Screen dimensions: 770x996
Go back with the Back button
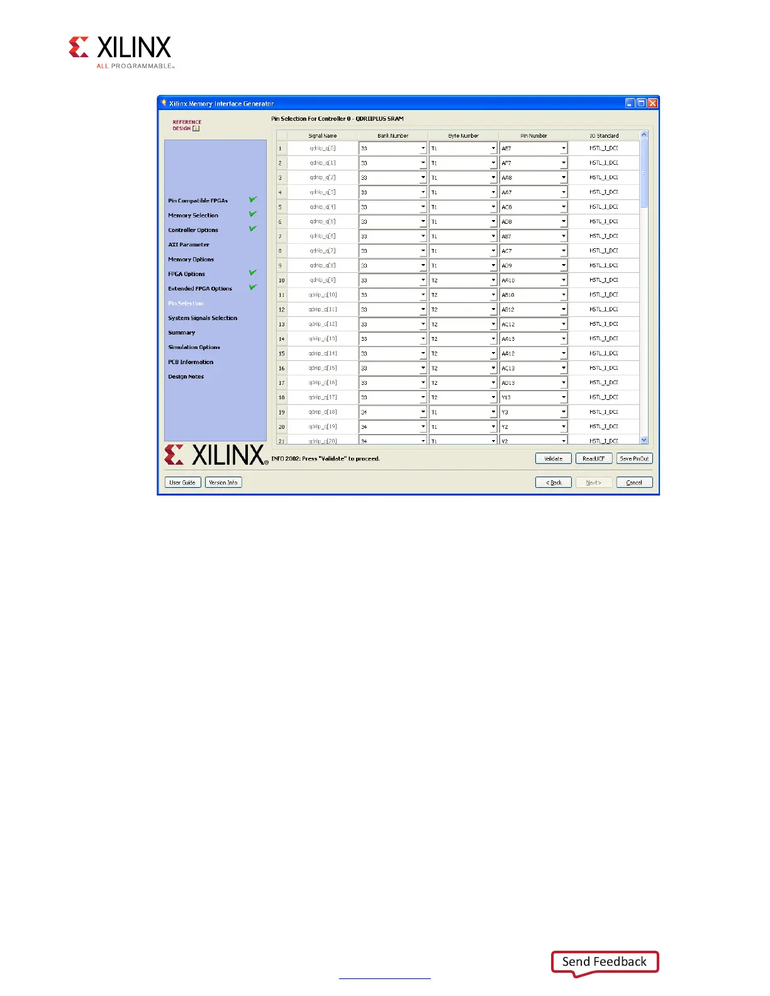pyautogui.click(x=554, y=482)
